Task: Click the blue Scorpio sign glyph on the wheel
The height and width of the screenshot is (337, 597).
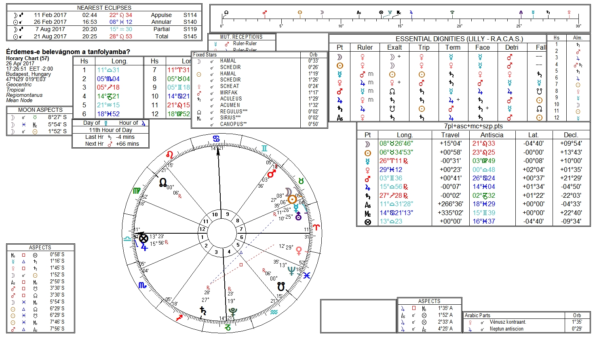Action: tap(142, 285)
